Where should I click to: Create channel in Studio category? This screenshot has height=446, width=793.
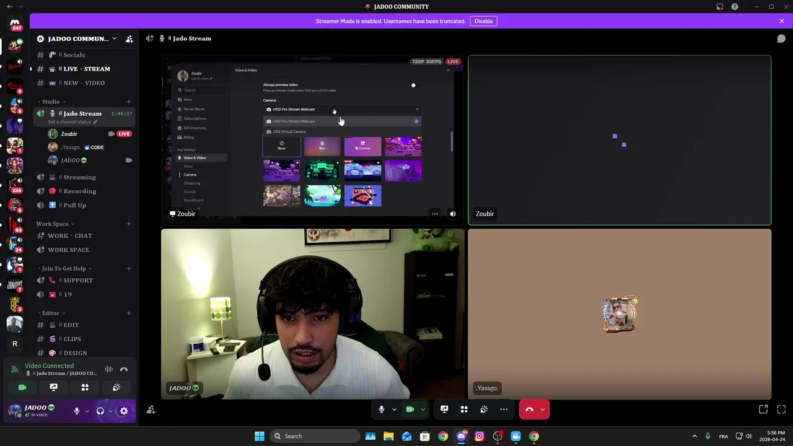129,102
